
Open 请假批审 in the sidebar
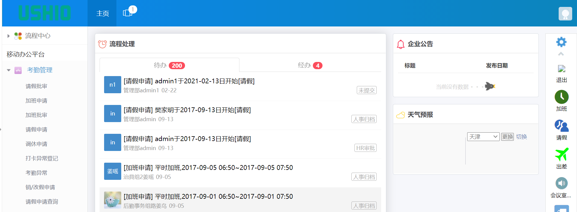point(36,86)
